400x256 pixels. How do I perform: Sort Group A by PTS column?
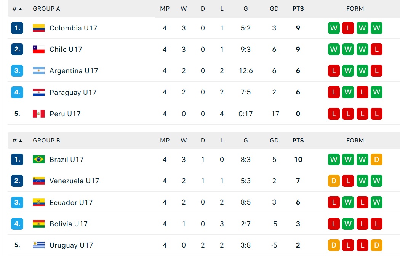click(298, 9)
